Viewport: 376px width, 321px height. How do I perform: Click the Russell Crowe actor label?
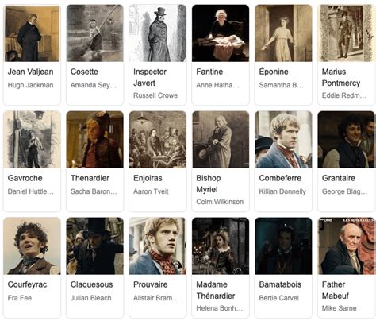tap(155, 95)
